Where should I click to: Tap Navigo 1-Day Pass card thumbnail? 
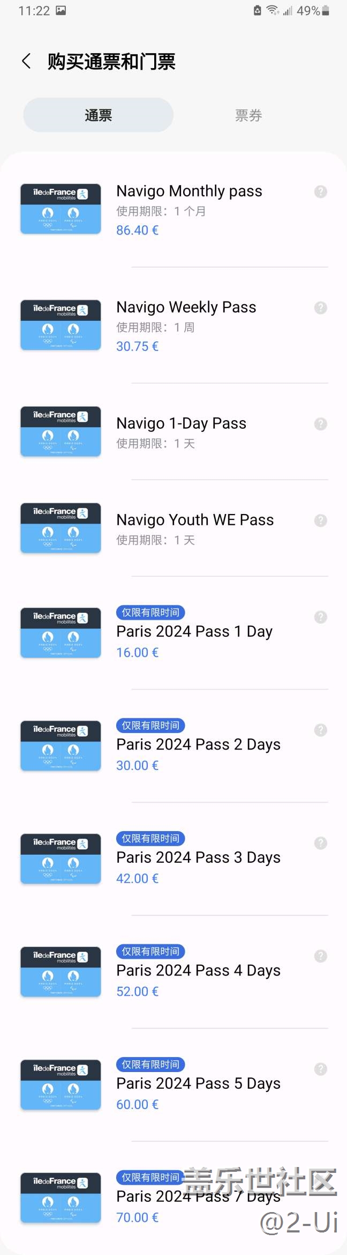tap(61, 431)
